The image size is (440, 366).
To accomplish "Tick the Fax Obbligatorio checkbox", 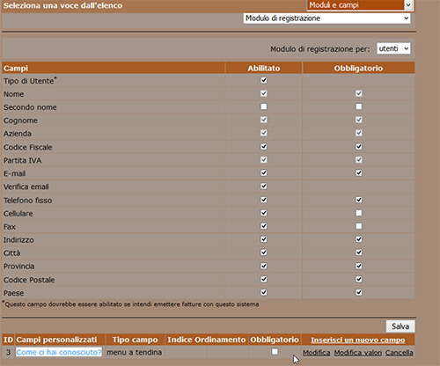I will coord(358,226).
